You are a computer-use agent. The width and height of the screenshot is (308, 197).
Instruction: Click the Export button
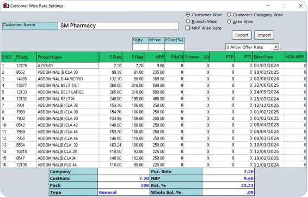click(x=242, y=35)
